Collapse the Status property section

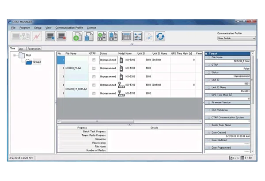point(209,72)
